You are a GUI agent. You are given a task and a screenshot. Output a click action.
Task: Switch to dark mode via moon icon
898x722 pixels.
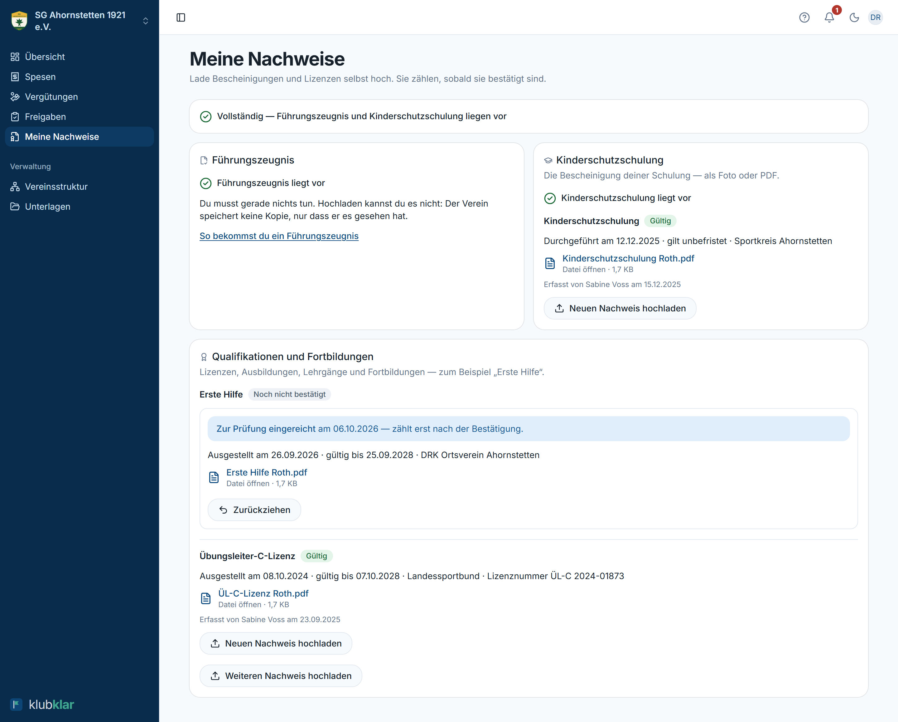pos(854,17)
